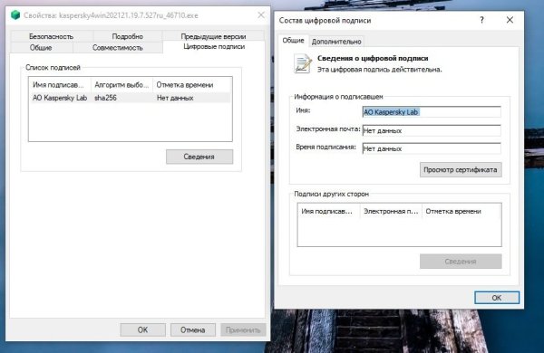Image resolution: width=544 pixels, height=353 pixels.
Task: Click the greyed Применить button
Action: pos(243,329)
